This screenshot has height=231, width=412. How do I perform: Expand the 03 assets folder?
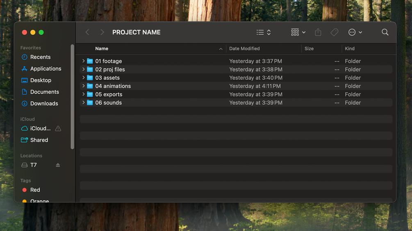tap(84, 78)
